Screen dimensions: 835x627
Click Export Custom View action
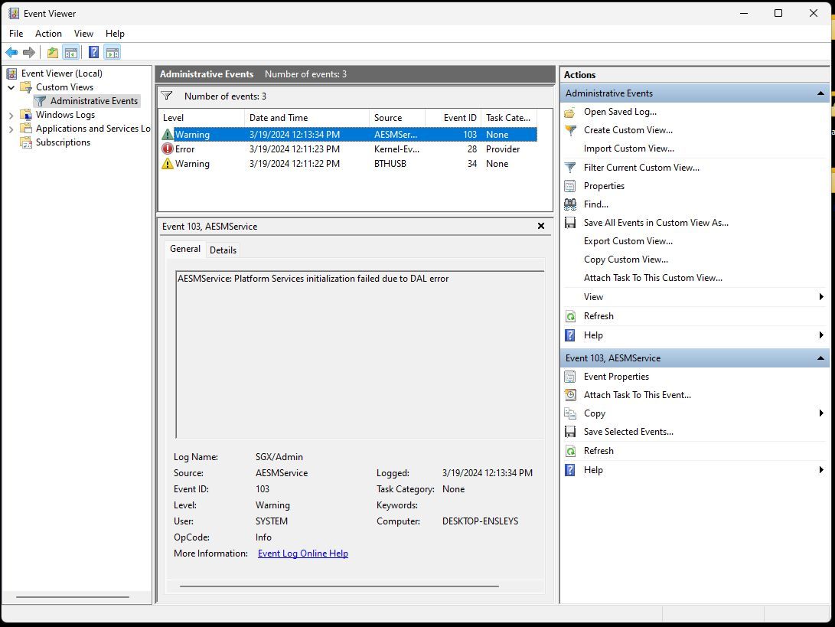coord(628,241)
